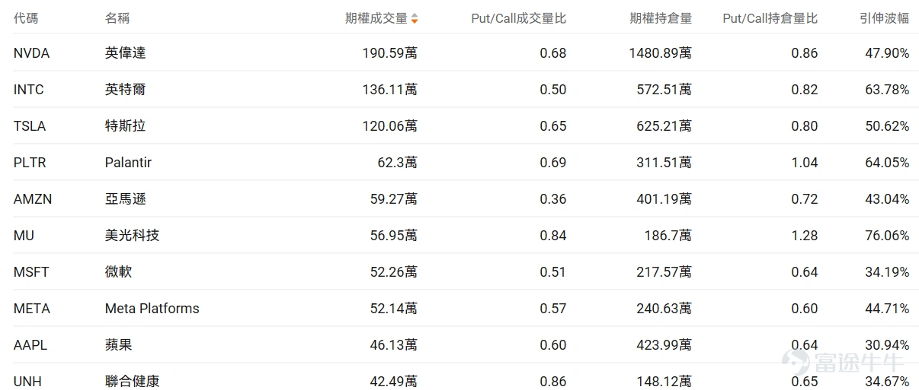Open the MSFT ticker link
The width and height of the screenshot is (919, 390).
click(x=31, y=272)
